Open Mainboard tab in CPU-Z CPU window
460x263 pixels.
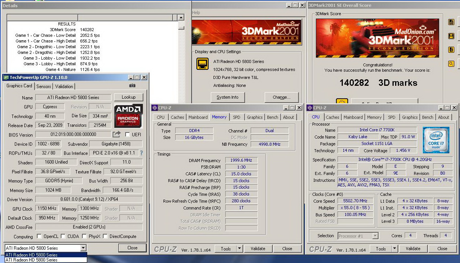353,117
